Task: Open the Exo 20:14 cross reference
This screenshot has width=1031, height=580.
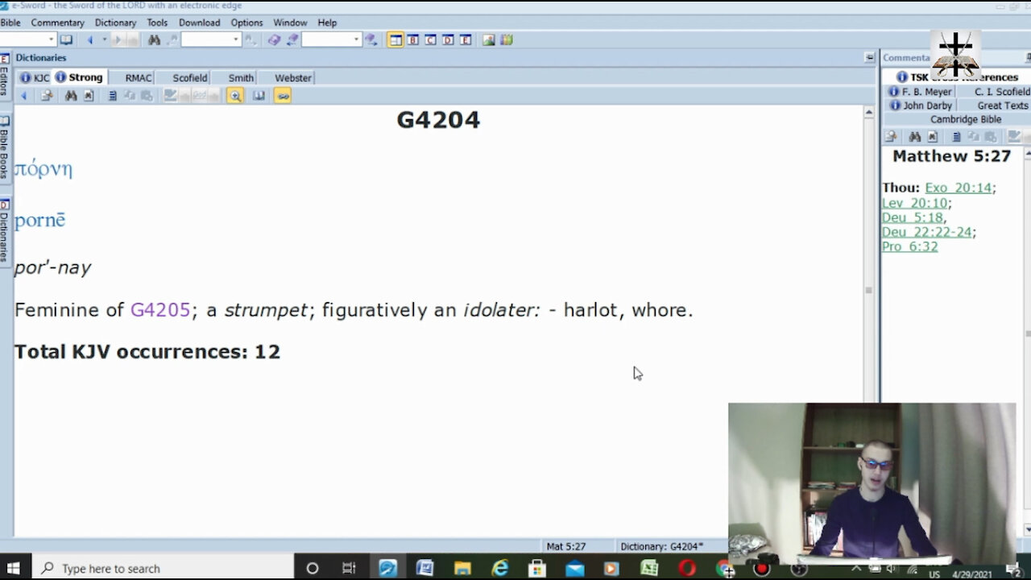Action: point(958,188)
